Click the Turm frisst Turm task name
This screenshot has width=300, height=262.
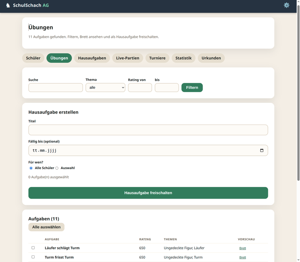pyautogui.click(x=59, y=257)
